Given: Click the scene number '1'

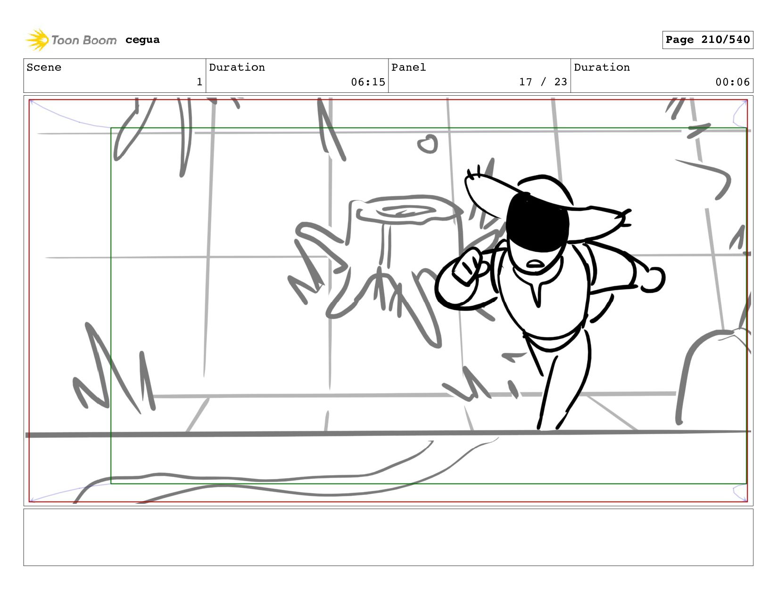Looking at the screenshot, I should 199,82.
